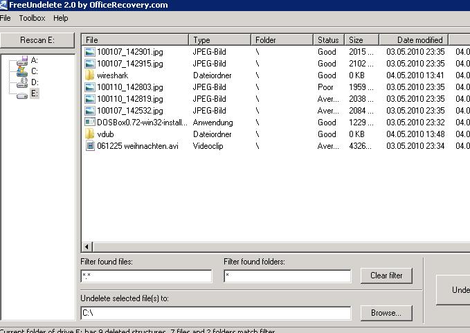The image size is (470, 333).
Task: Select 061225 weihnachten.avi file name
Action: 138,146
